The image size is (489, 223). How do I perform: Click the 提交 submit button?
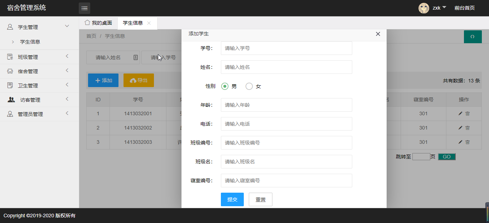tap(232, 199)
